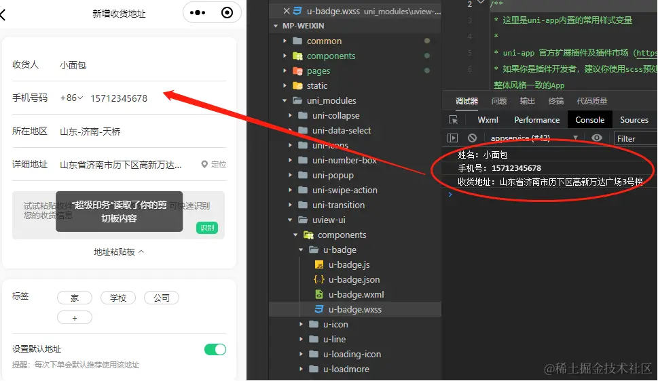Open the Wxml devtools tab
Screen dimensions: 658x381
click(x=488, y=120)
